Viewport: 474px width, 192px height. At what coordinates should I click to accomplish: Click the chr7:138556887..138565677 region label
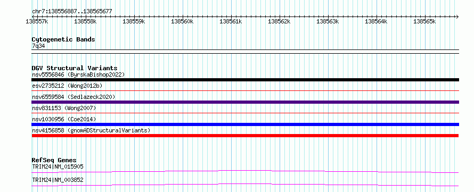[x=72, y=12]
